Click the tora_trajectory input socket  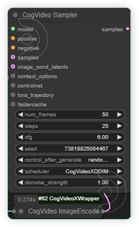[x=13, y=95]
